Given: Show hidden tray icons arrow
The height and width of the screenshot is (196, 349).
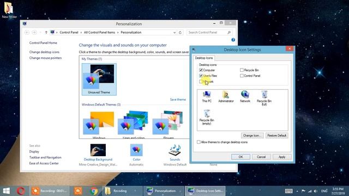Looking at the screenshot, I should [x=297, y=191].
